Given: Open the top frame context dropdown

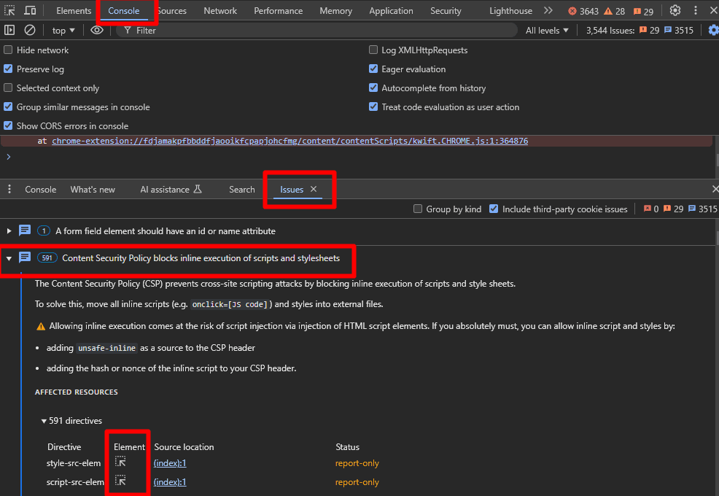Looking at the screenshot, I should tap(63, 30).
